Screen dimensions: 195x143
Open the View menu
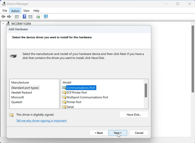coord(26,11)
